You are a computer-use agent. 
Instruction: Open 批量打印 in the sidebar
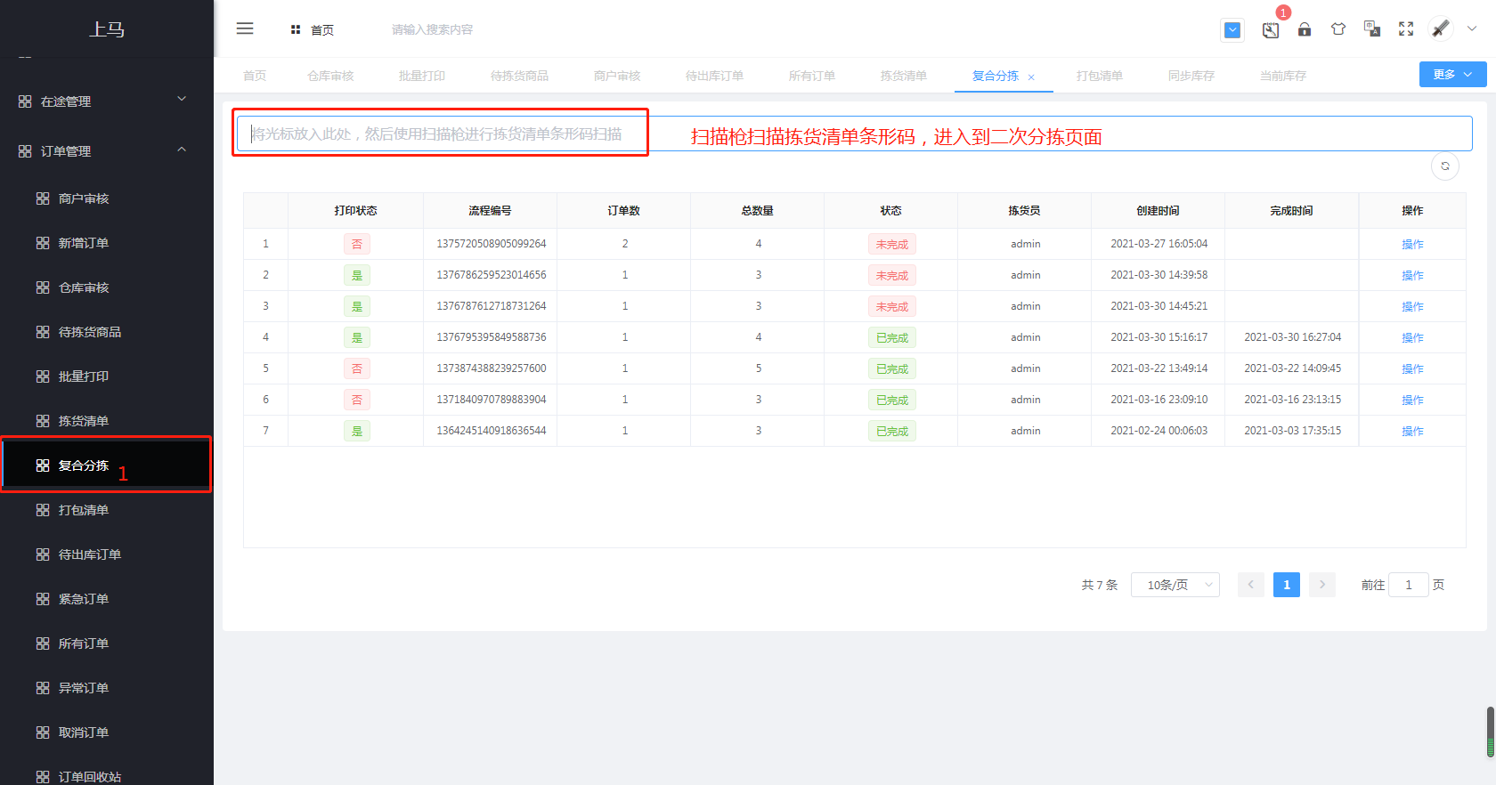click(x=107, y=376)
